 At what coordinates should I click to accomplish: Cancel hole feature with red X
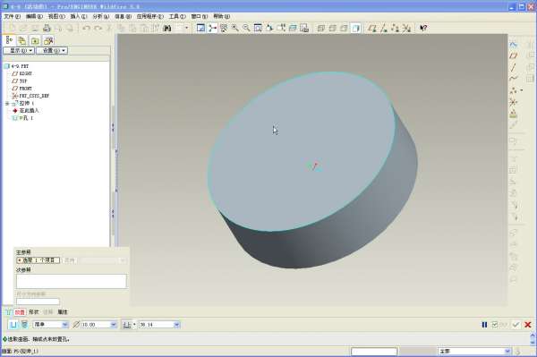[528, 325]
